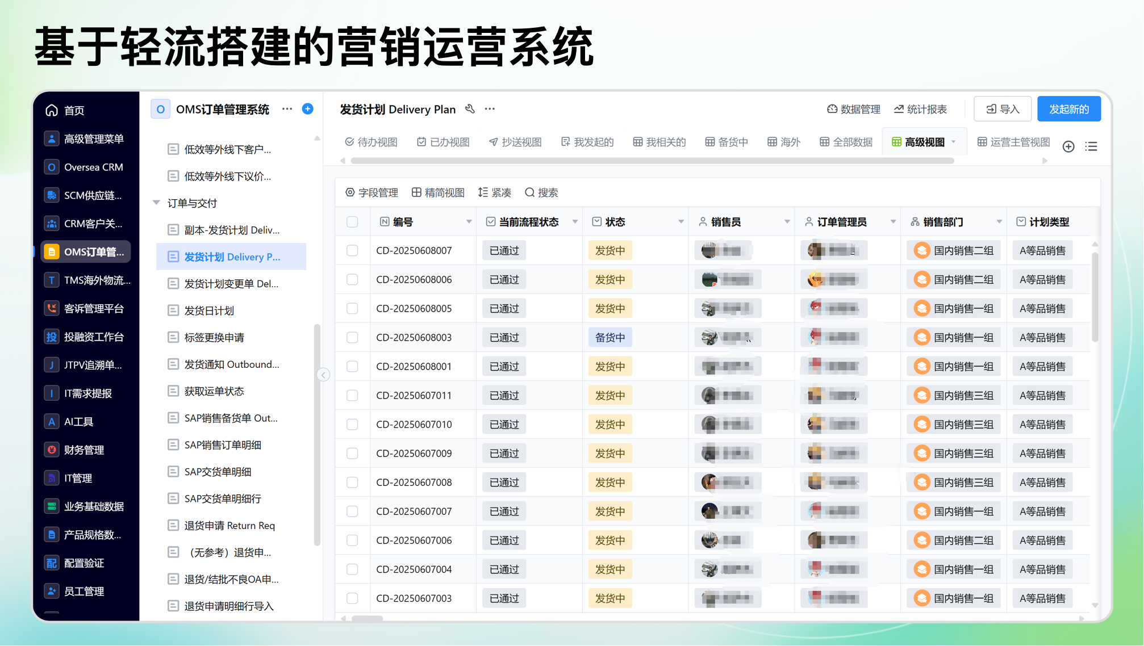Switch to the 已办视图 tab
The image size is (1144, 646).
pos(443,142)
